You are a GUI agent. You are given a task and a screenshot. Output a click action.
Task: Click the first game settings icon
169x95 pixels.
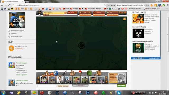[120, 13]
